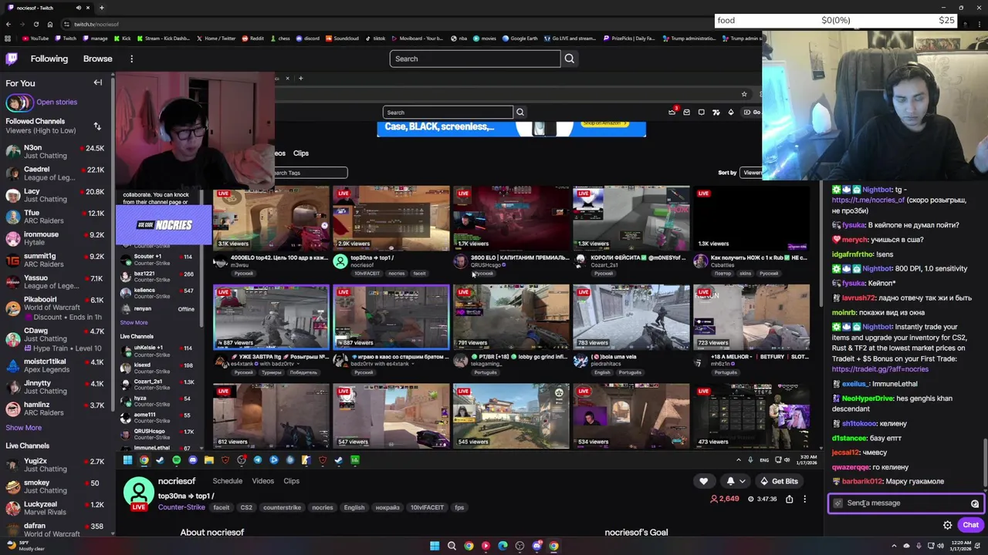The width and height of the screenshot is (988, 555).
Task: Click the heart follow icon for nocriesof
Action: (703, 481)
